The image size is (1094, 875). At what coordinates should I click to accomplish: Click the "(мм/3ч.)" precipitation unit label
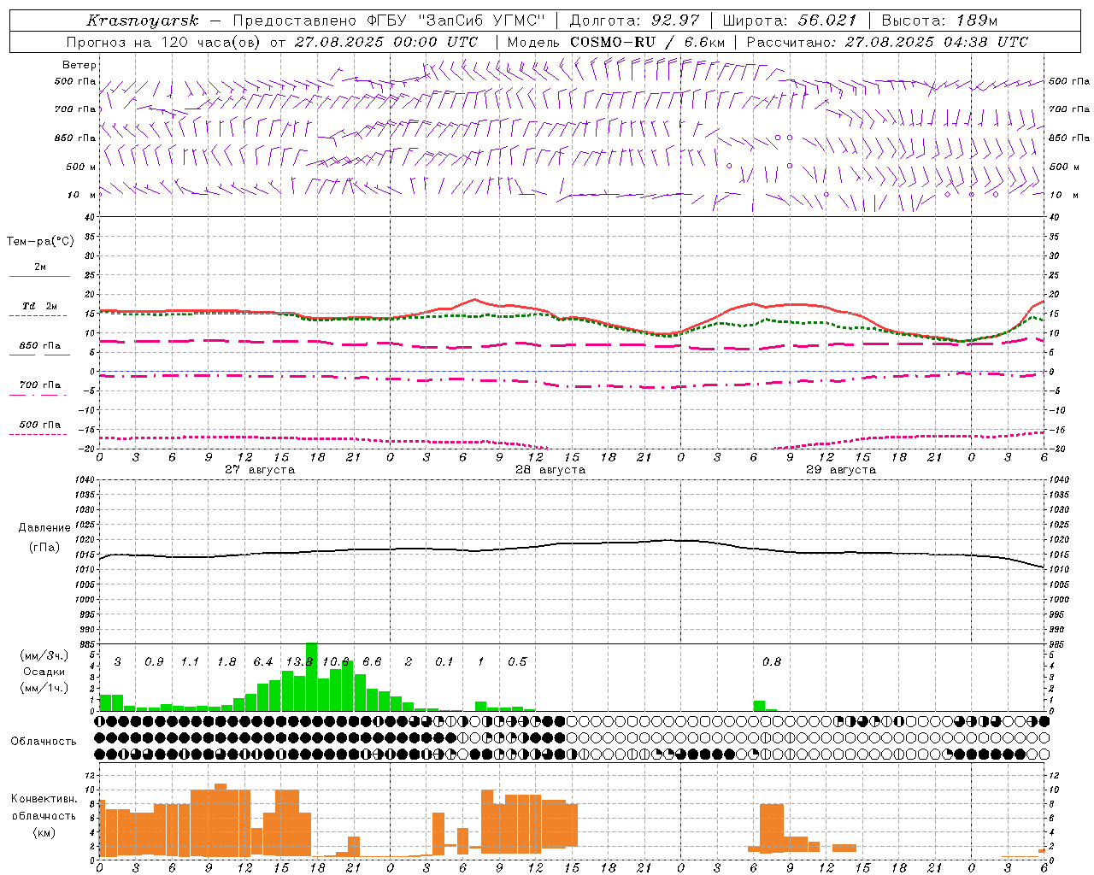[44, 655]
